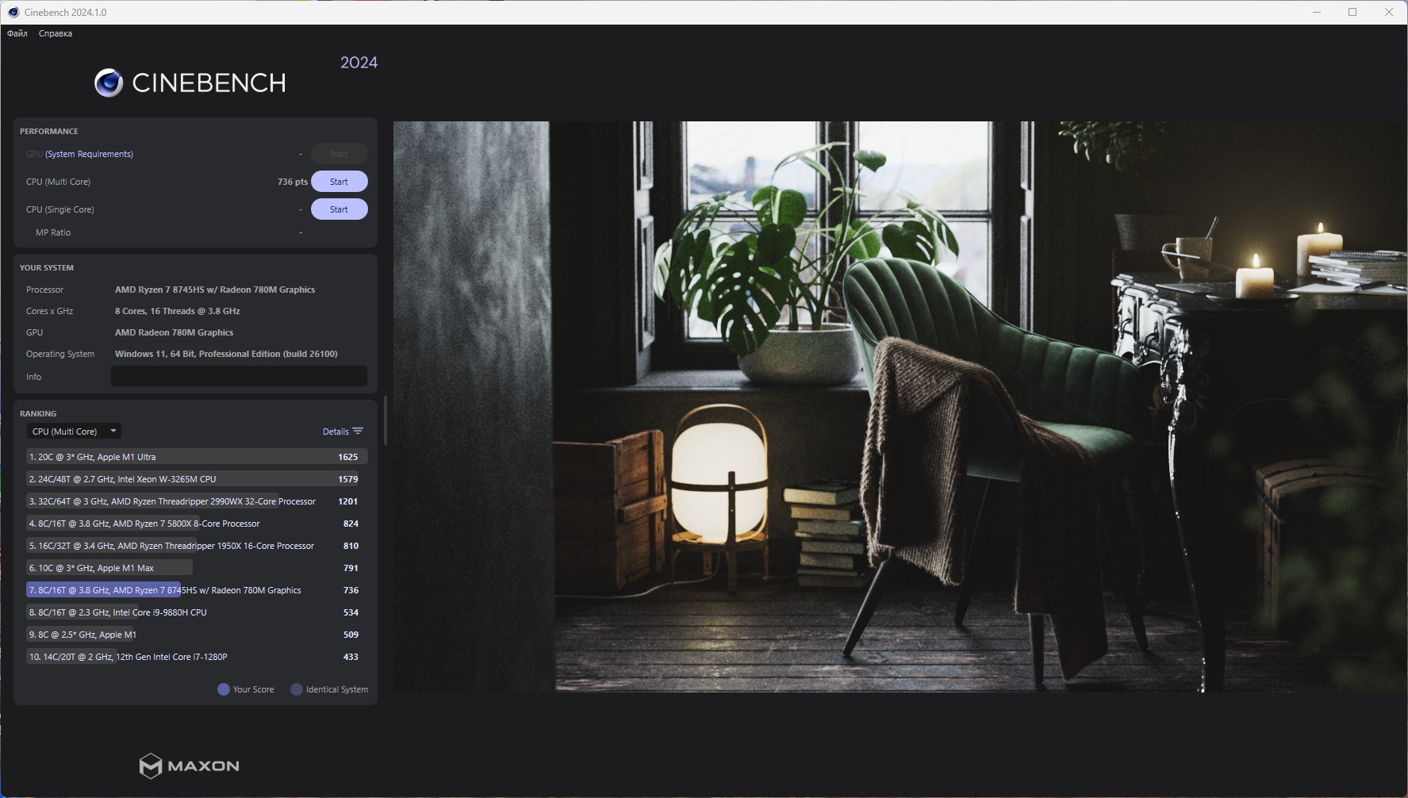Start the CPU Single Core benchmark
The width and height of the screenshot is (1408, 798).
[339, 209]
